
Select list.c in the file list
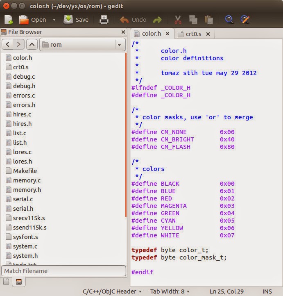pyautogui.click(x=16, y=133)
